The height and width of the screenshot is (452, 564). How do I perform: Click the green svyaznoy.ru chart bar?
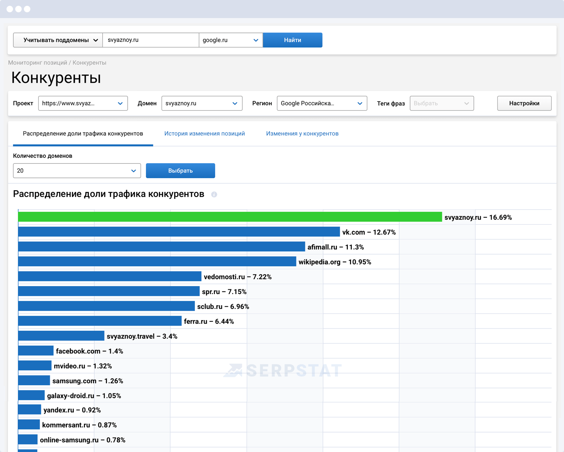[230, 217]
